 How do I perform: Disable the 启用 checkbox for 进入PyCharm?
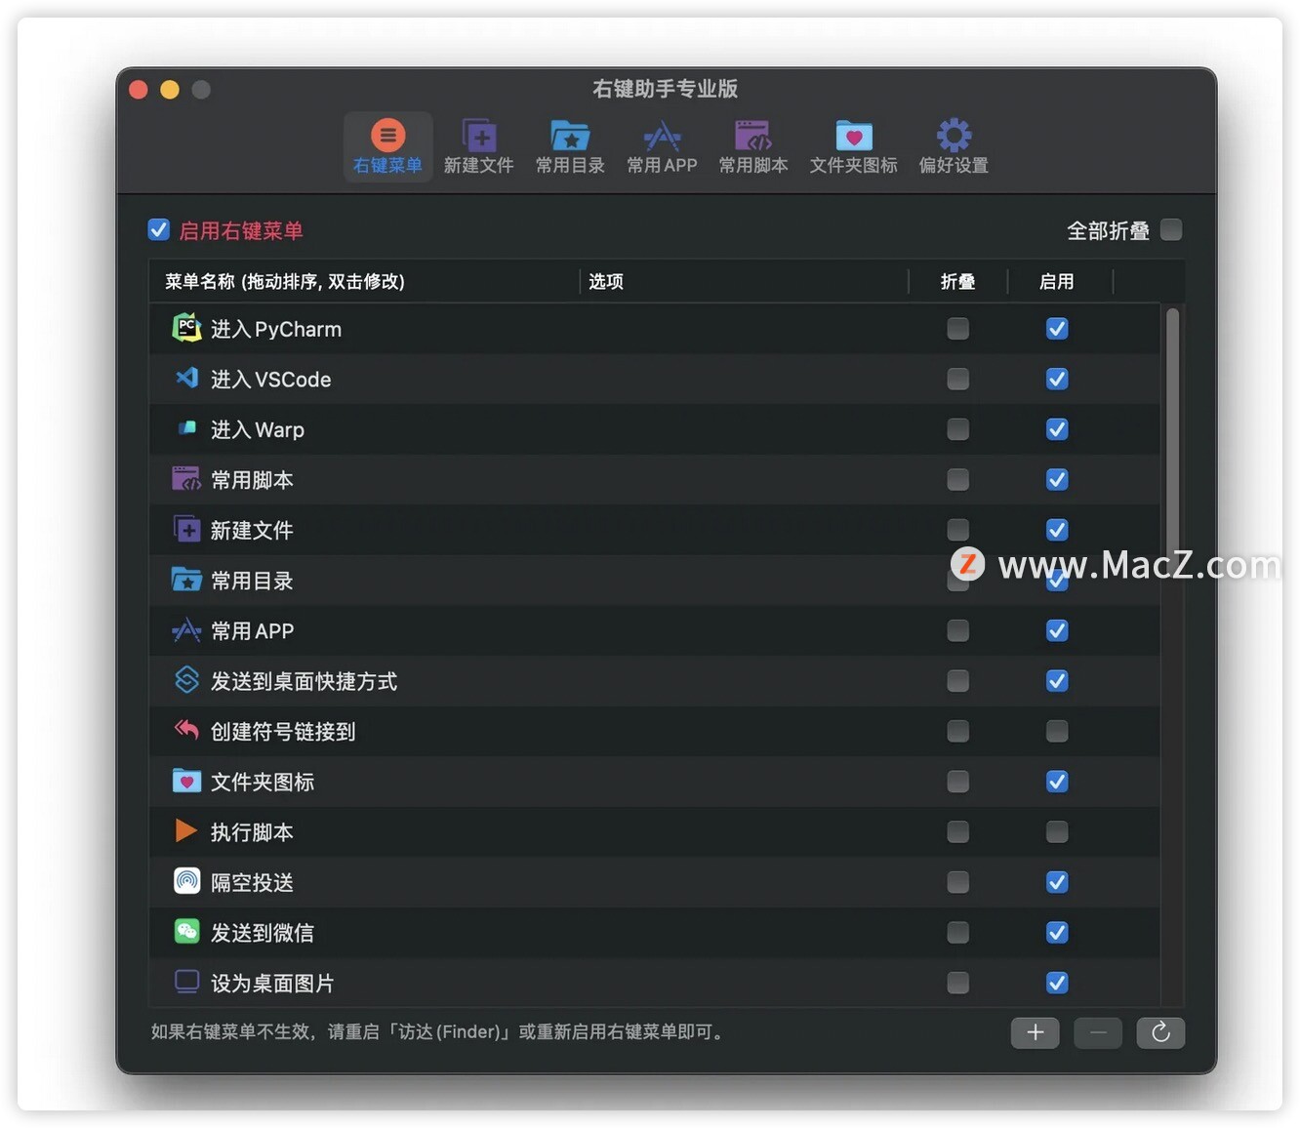(1057, 329)
